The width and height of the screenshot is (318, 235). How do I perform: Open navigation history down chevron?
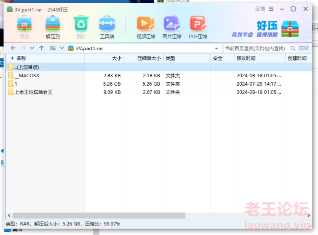tap(32, 48)
